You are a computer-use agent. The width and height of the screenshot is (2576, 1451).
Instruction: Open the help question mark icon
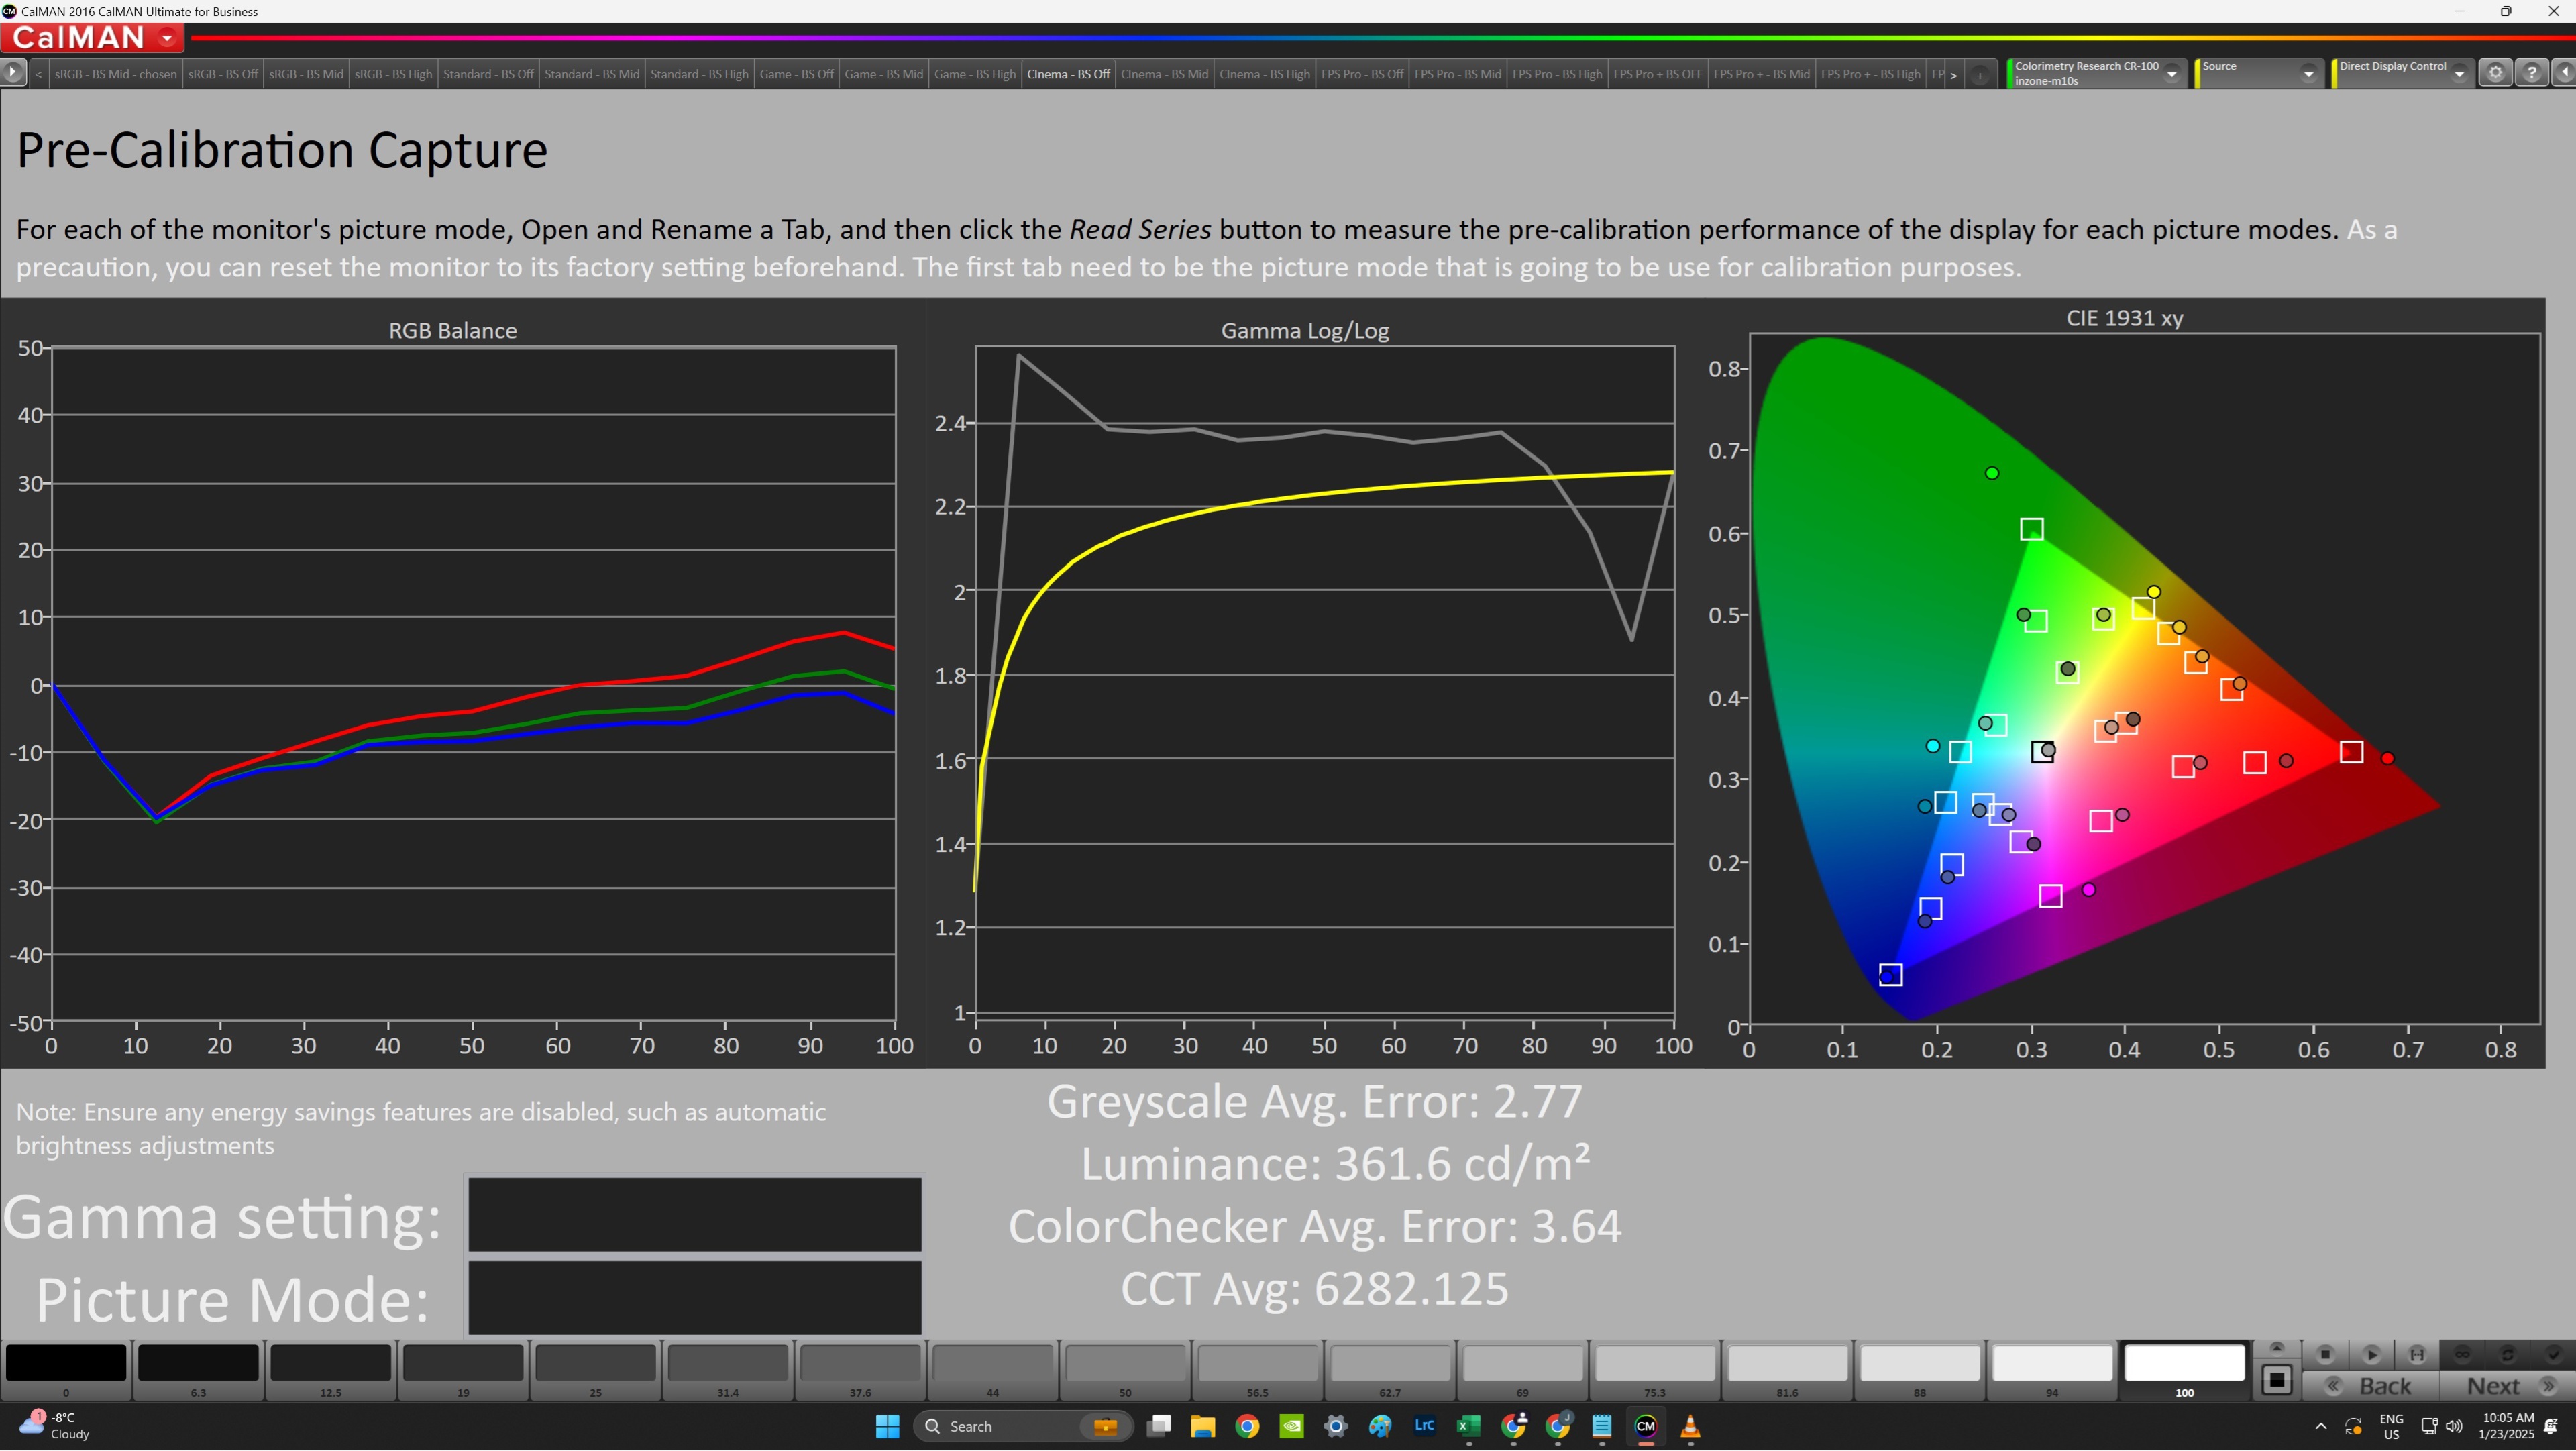click(x=2531, y=73)
